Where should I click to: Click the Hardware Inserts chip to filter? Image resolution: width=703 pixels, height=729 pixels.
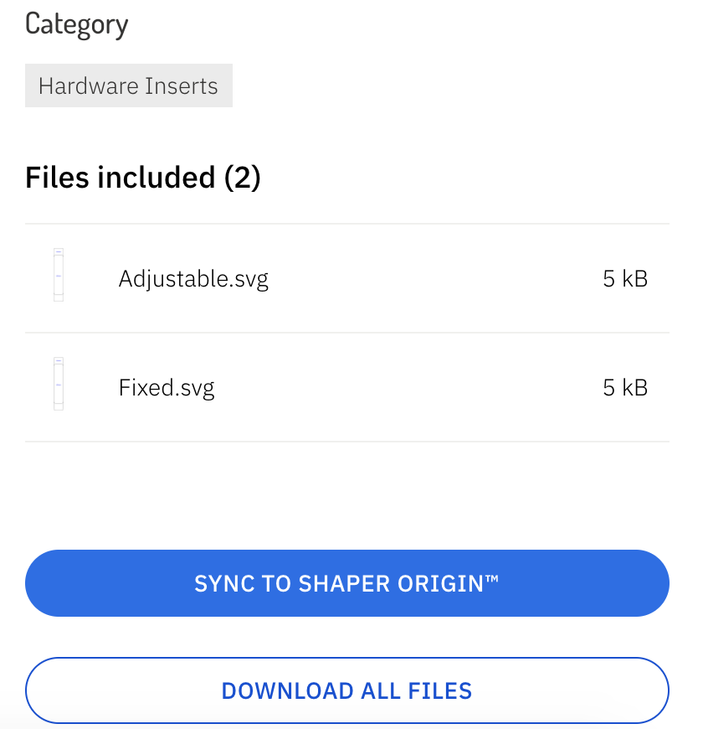click(128, 85)
